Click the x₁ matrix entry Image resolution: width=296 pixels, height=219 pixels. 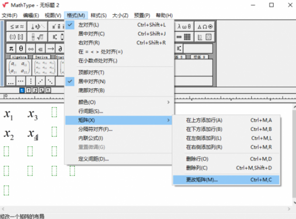click(x=9, y=115)
